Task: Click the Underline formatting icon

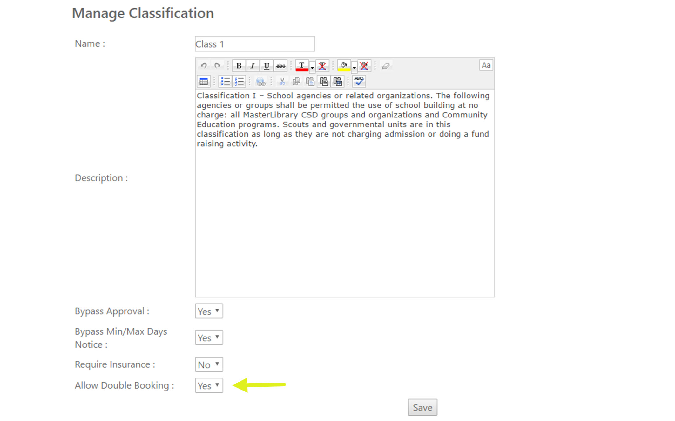Action: pos(267,66)
